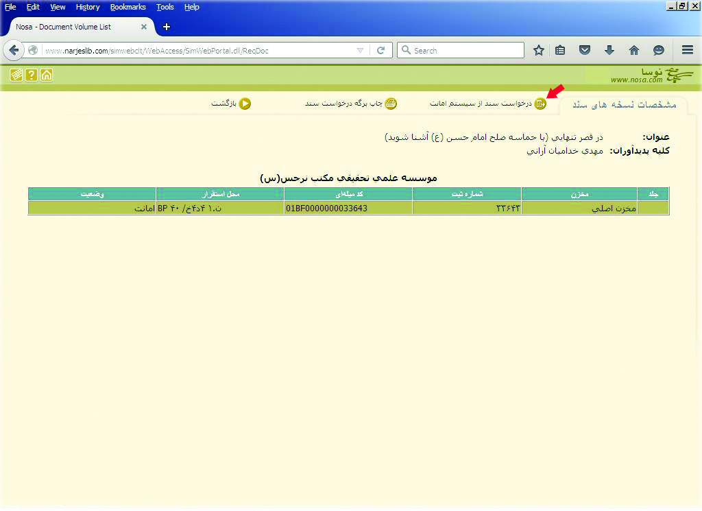The width and height of the screenshot is (702, 511).
Task: Click the جلد column header
Action: [x=653, y=194]
